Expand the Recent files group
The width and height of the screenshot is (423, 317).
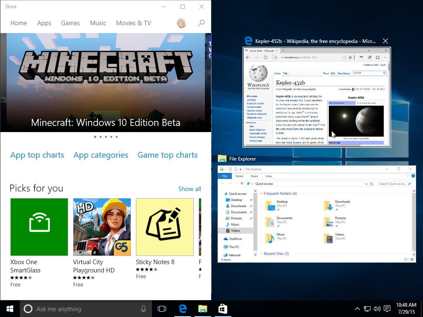(x=261, y=254)
